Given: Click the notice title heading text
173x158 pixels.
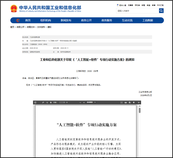Looking at the screenshot, I should (87, 60).
